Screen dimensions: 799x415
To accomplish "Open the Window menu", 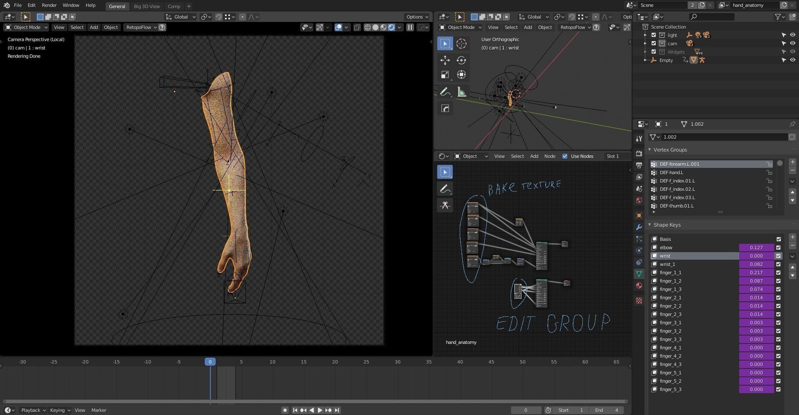I will [x=71, y=5].
